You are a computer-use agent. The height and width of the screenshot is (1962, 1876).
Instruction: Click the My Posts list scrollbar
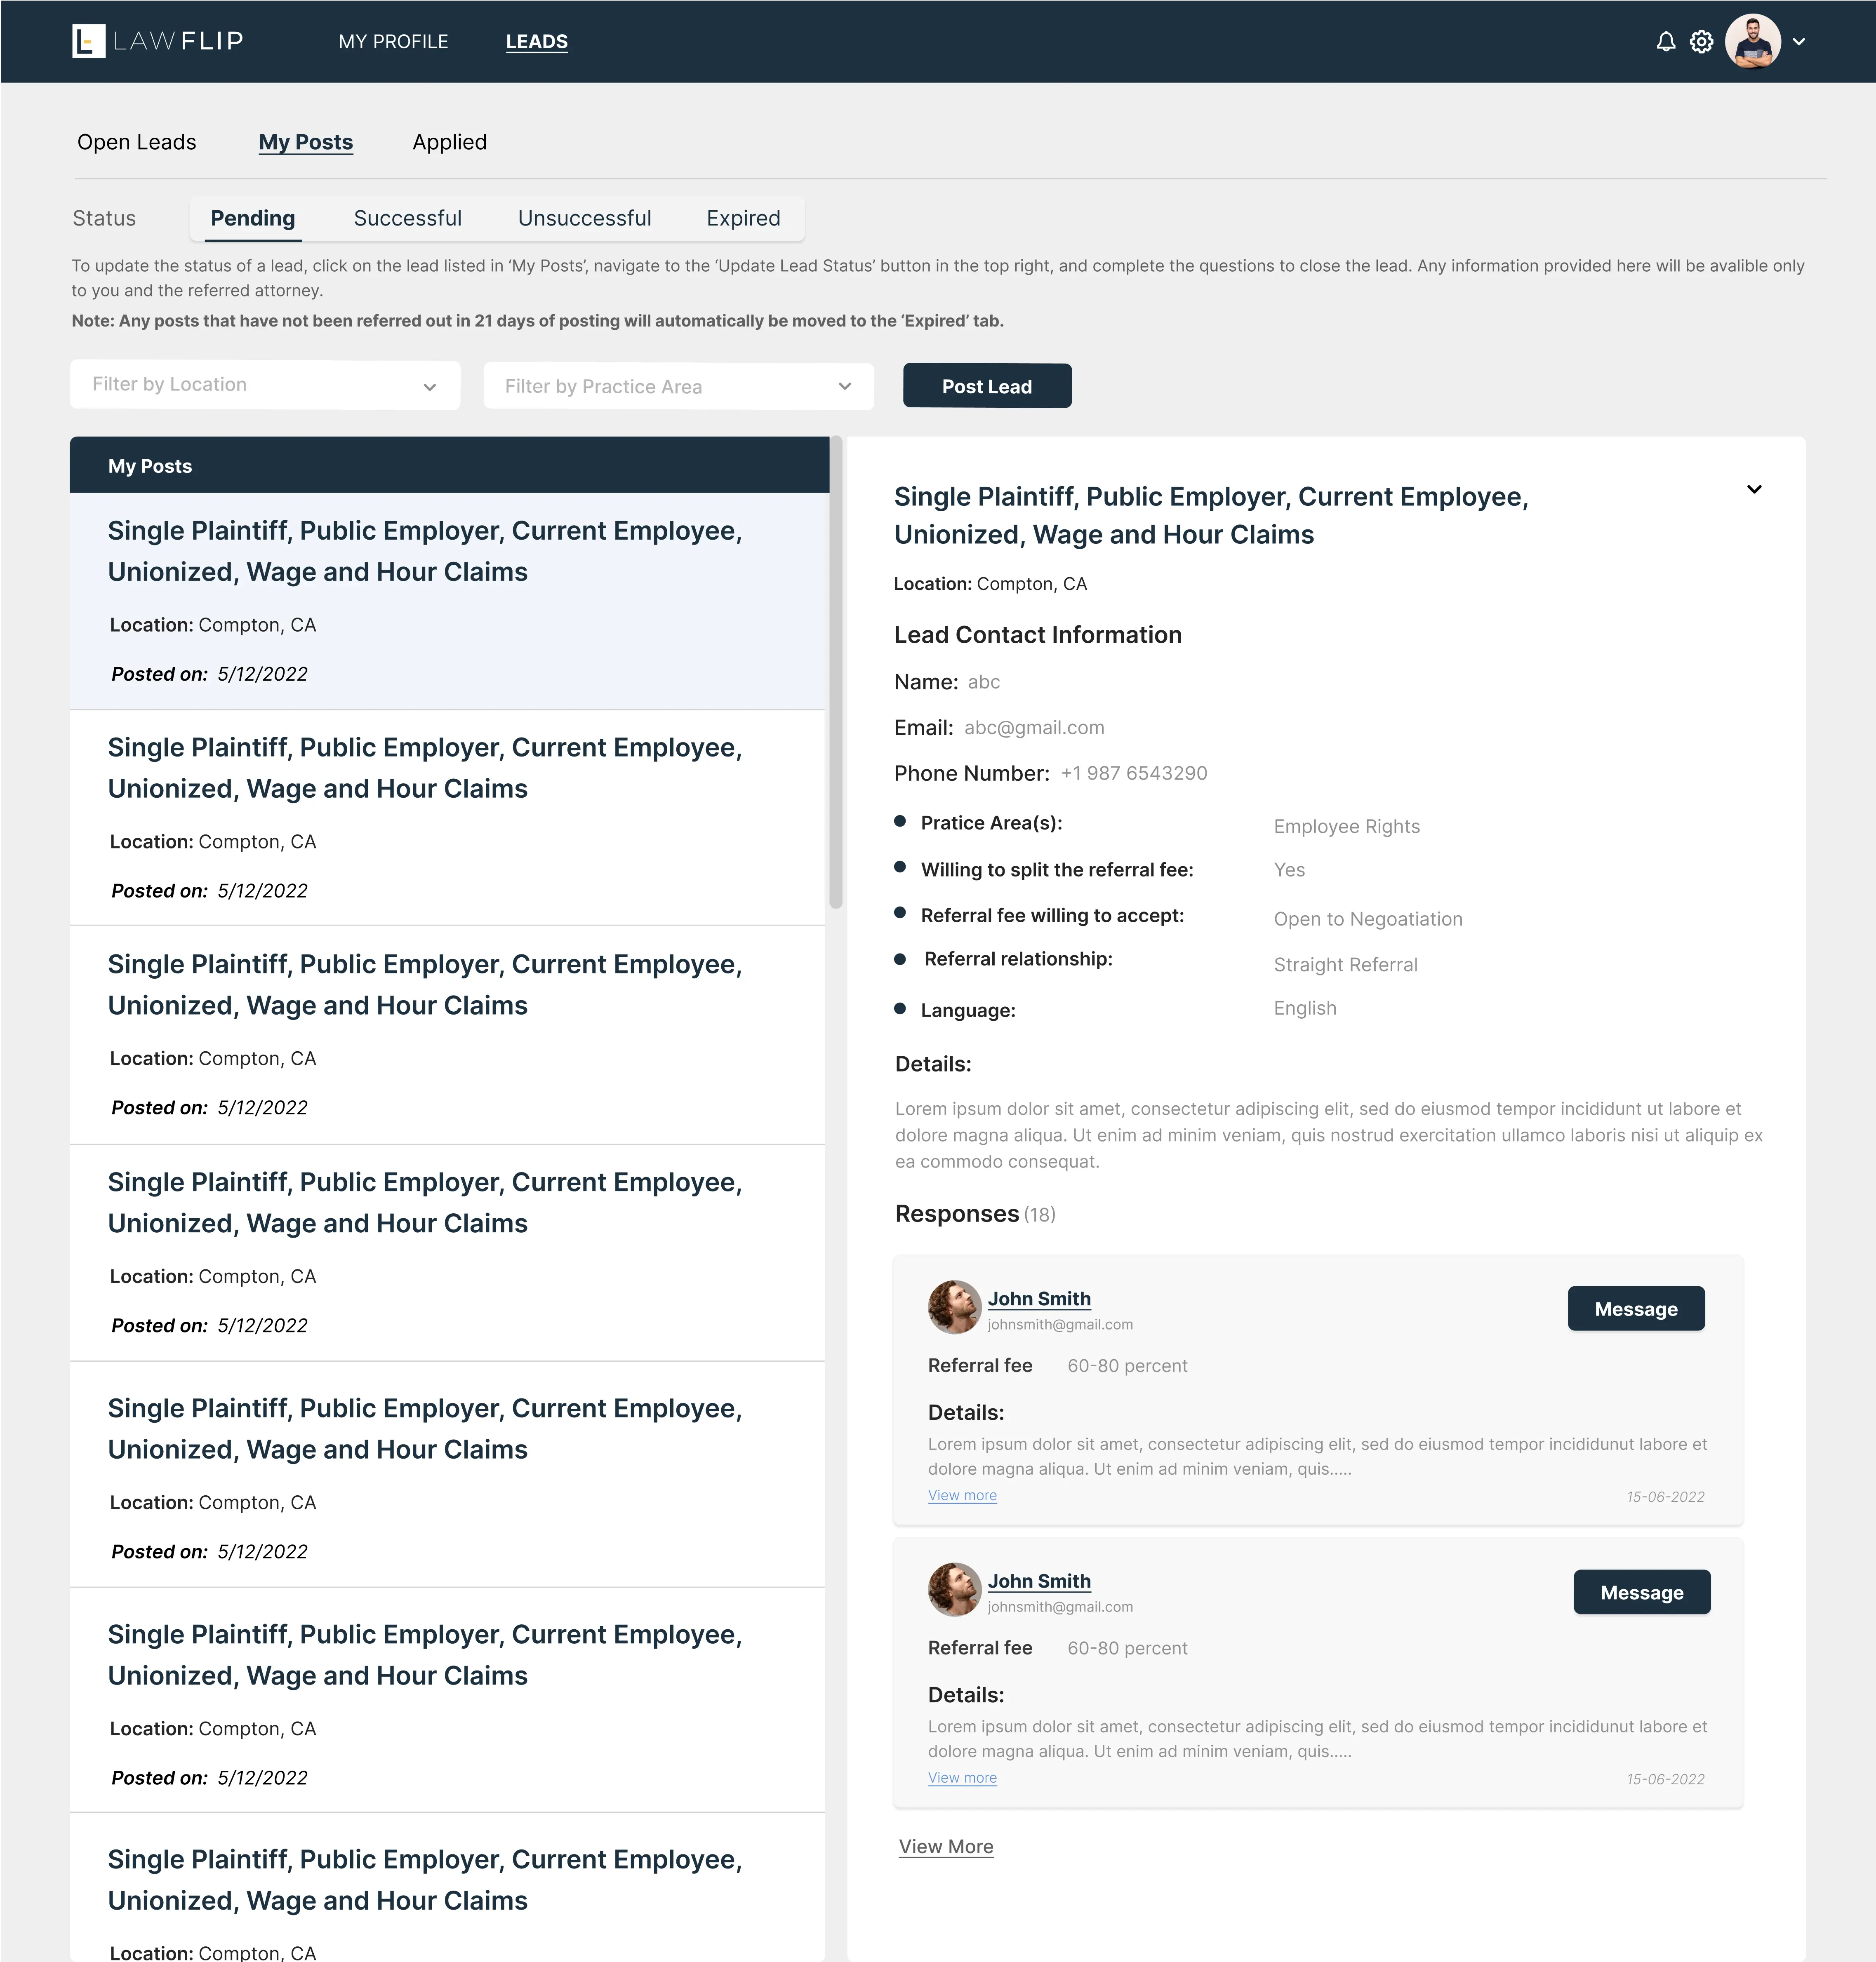pos(836,672)
